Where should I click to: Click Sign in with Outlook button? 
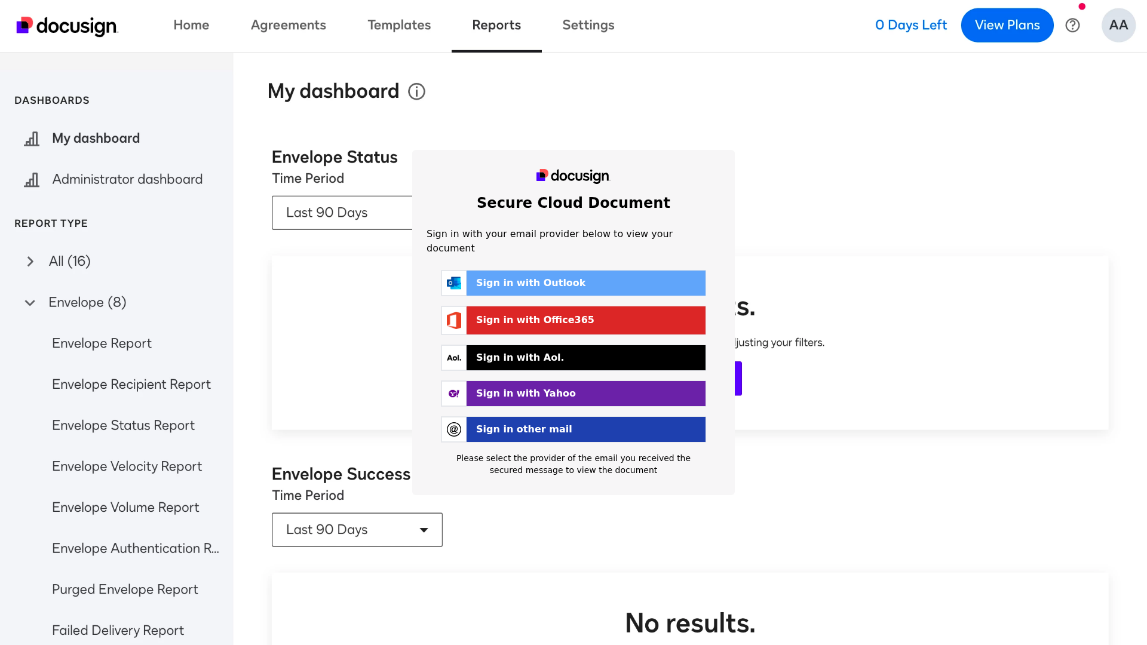point(585,283)
